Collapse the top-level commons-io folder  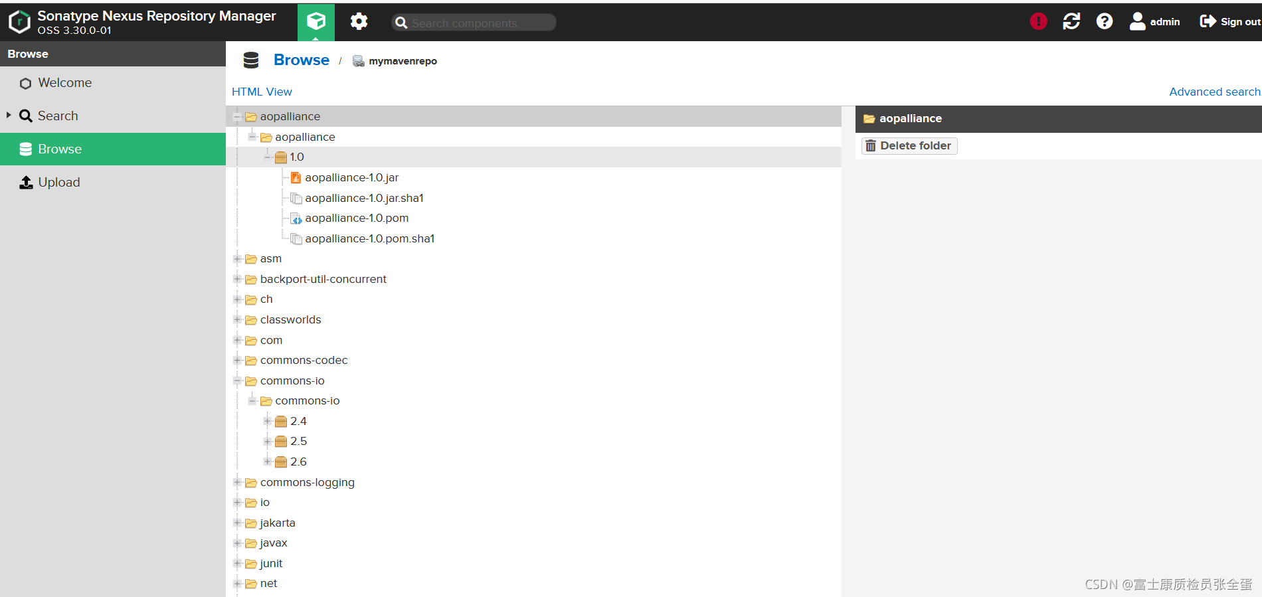(x=237, y=381)
